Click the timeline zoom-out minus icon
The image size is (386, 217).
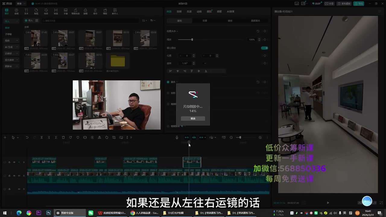click(231, 137)
